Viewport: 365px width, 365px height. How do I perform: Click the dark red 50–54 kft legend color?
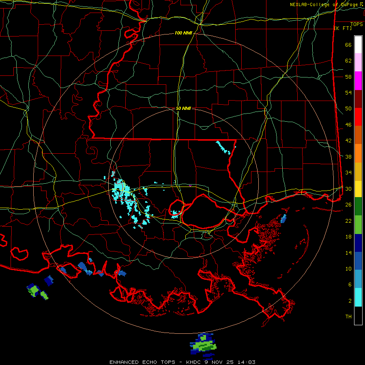[x=358, y=99]
